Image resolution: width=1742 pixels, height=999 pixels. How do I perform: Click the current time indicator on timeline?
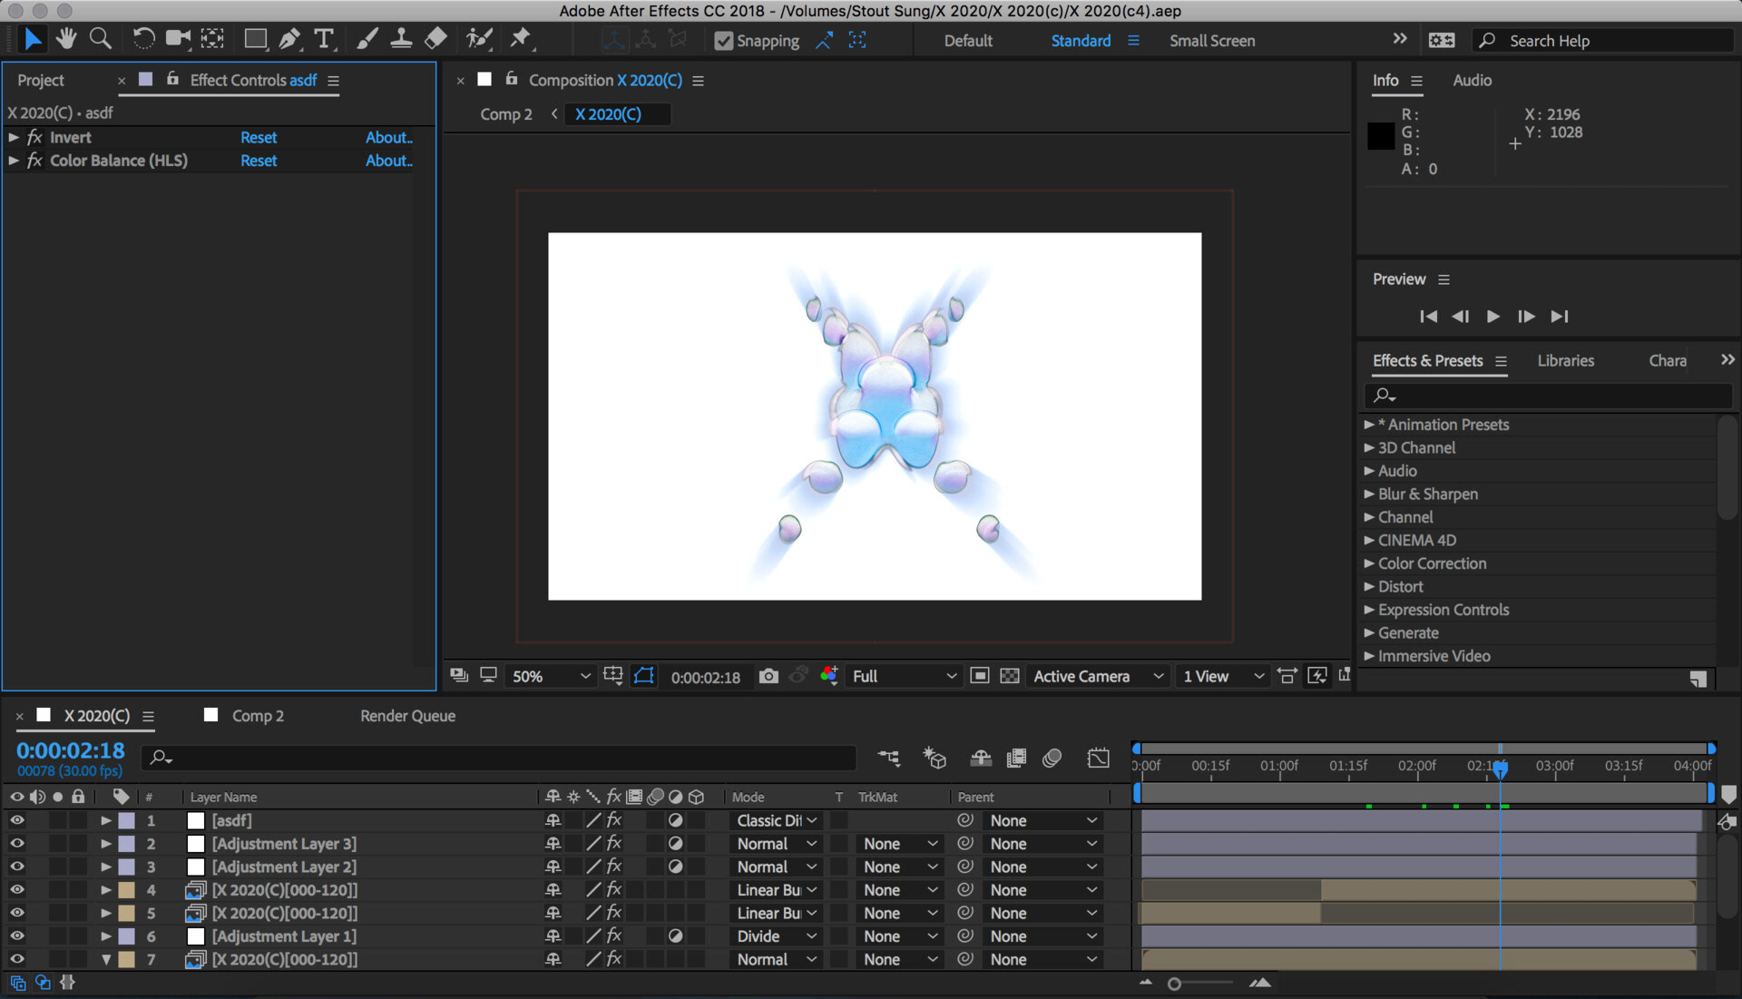pos(1501,769)
